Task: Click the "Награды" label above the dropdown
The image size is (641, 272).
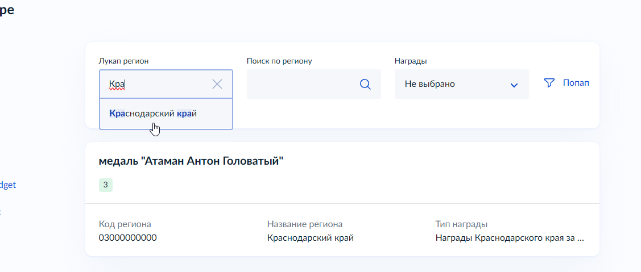Action: click(411, 61)
